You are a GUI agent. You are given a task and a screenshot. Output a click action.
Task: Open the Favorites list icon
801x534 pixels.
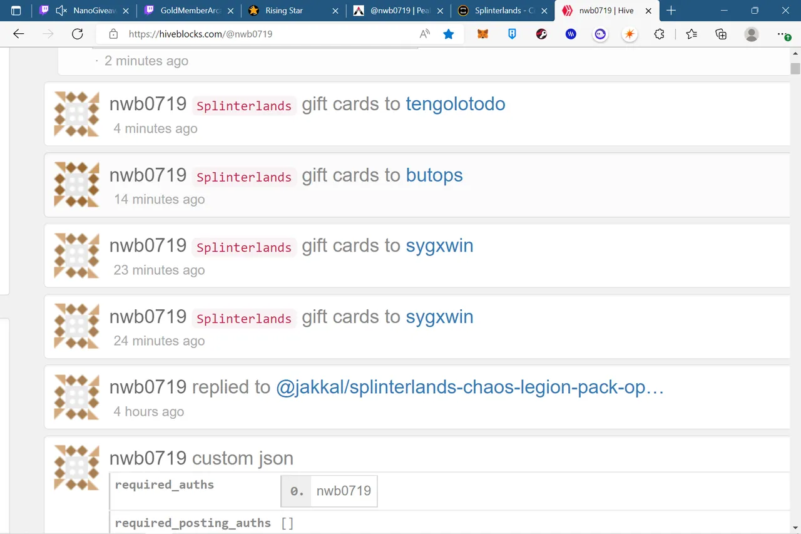click(x=691, y=34)
